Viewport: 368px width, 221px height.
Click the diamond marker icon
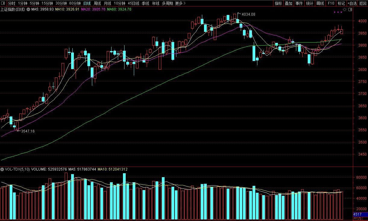point(345,10)
